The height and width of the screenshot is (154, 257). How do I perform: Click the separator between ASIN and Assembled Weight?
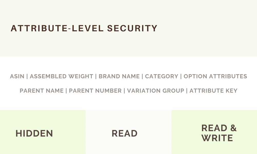coord(27,76)
